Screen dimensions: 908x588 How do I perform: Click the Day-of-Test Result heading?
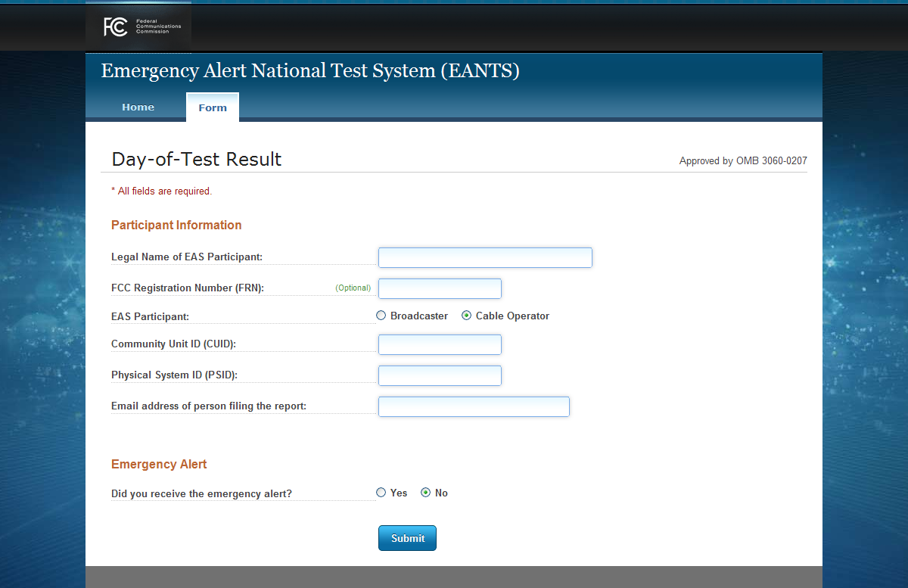(197, 159)
